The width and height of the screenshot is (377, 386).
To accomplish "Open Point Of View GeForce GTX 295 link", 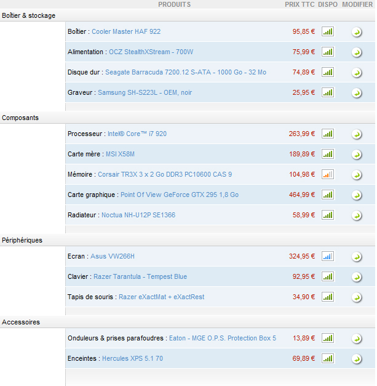I will pyautogui.click(x=179, y=195).
